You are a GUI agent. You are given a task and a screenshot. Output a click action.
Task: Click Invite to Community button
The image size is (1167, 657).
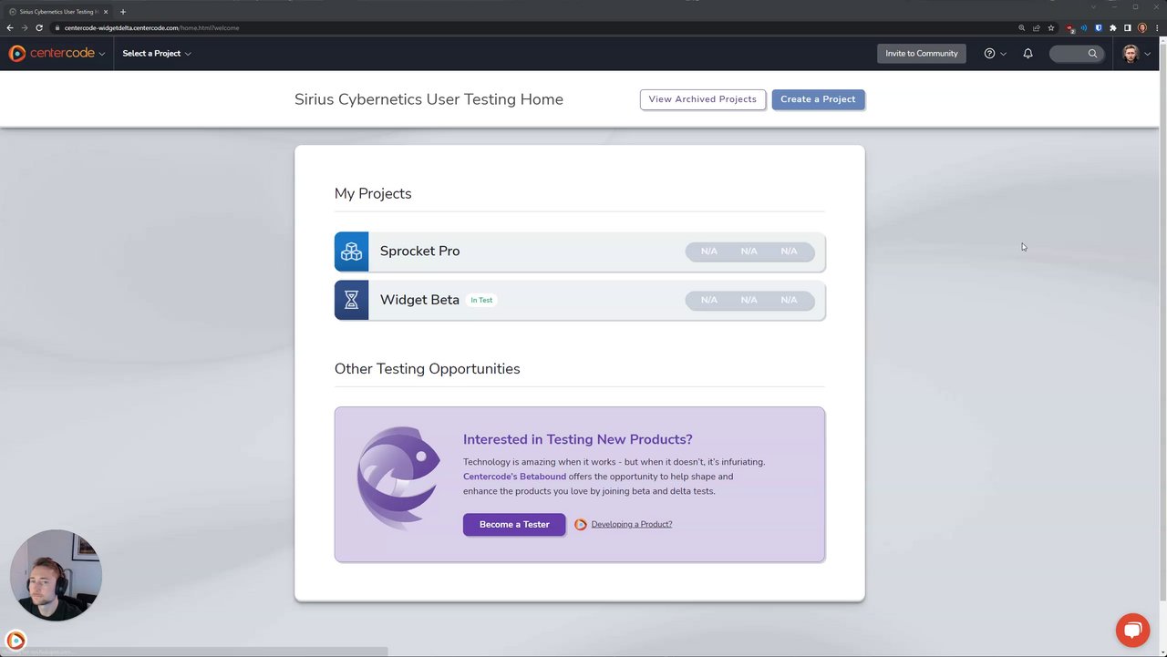point(922,54)
